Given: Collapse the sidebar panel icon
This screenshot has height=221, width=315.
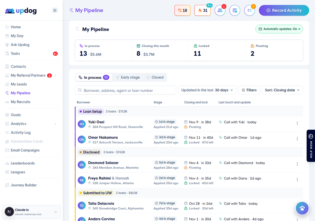Looking at the screenshot, I should pos(55,10).
